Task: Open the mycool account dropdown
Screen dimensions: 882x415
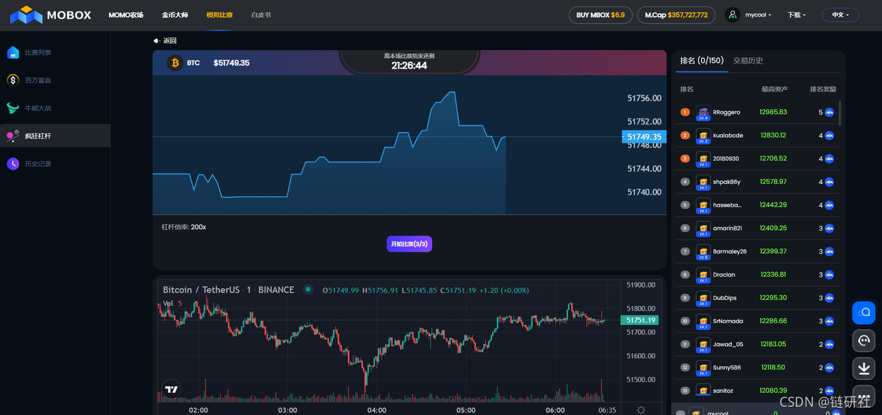Action: click(x=758, y=14)
